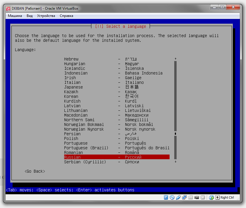Click the optical disc status icon
This screenshot has height=208, width=246.
click(172, 197)
